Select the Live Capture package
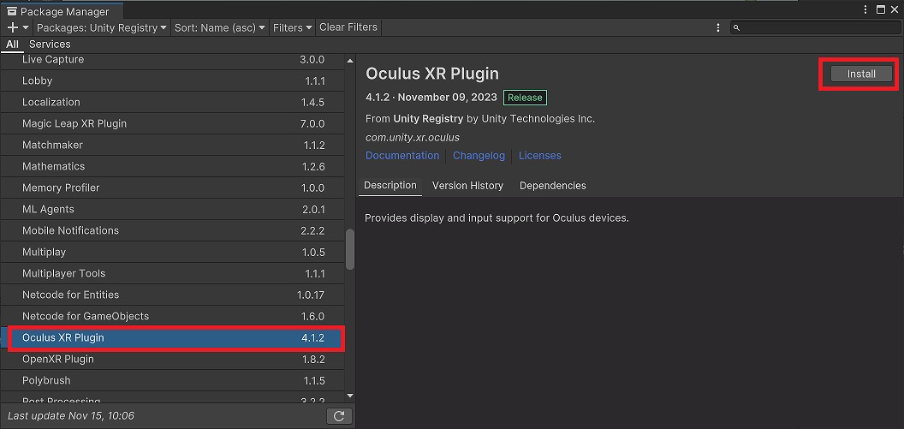Image resolution: width=904 pixels, height=429 pixels. point(172,59)
